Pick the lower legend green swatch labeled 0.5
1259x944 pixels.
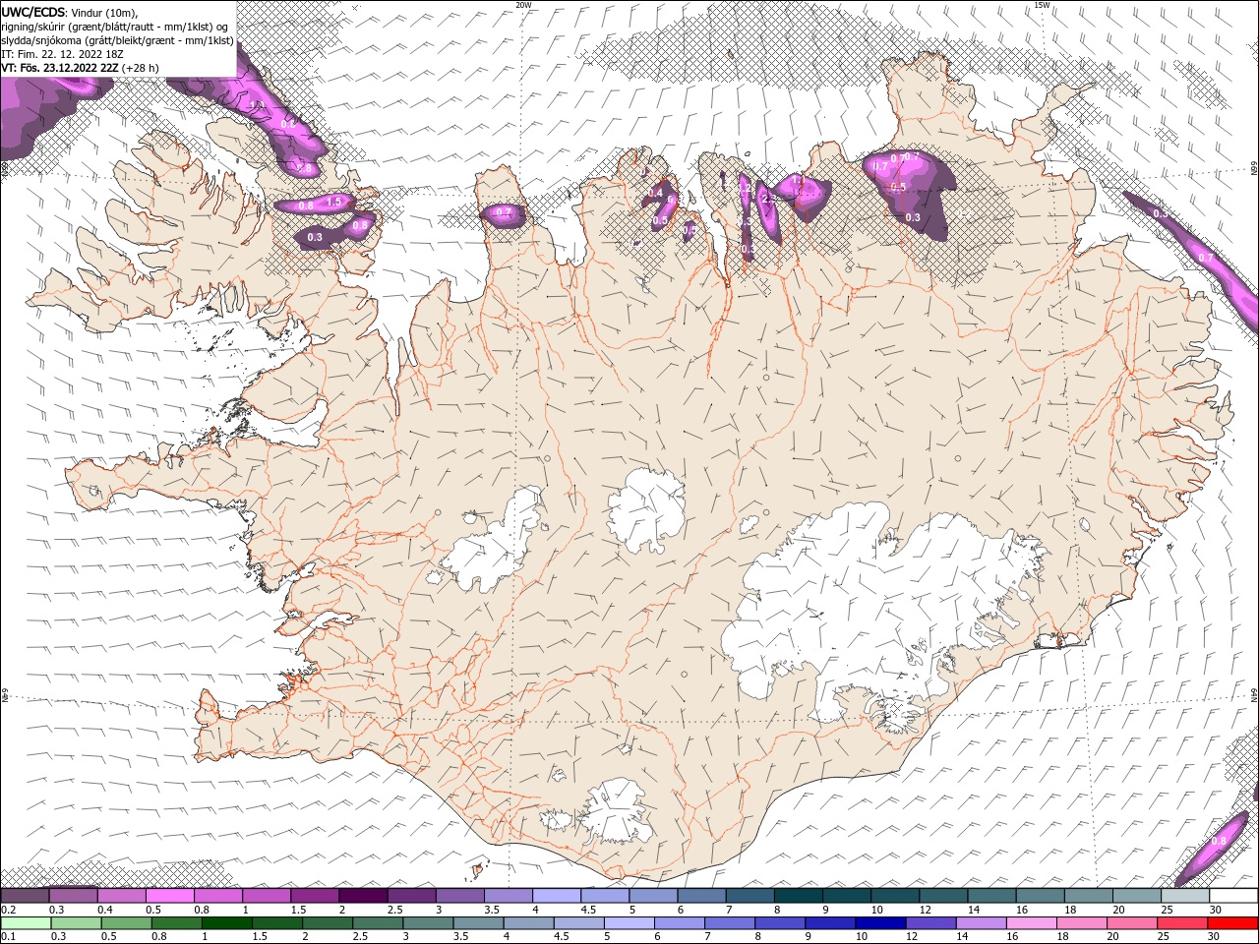[x=127, y=923]
